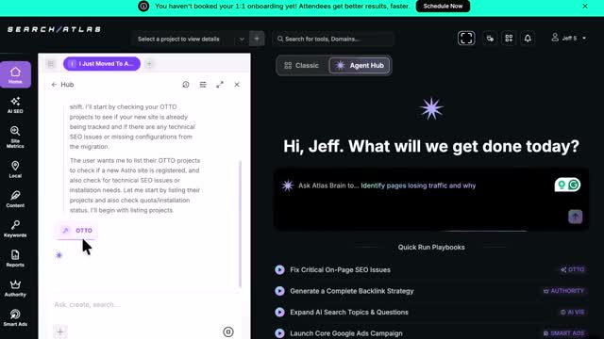The height and width of the screenshot is (339, 604).
Task: Click the 'Quick Run Playbooks' heading
Action: pyautogui.click(x=431, y=247)
